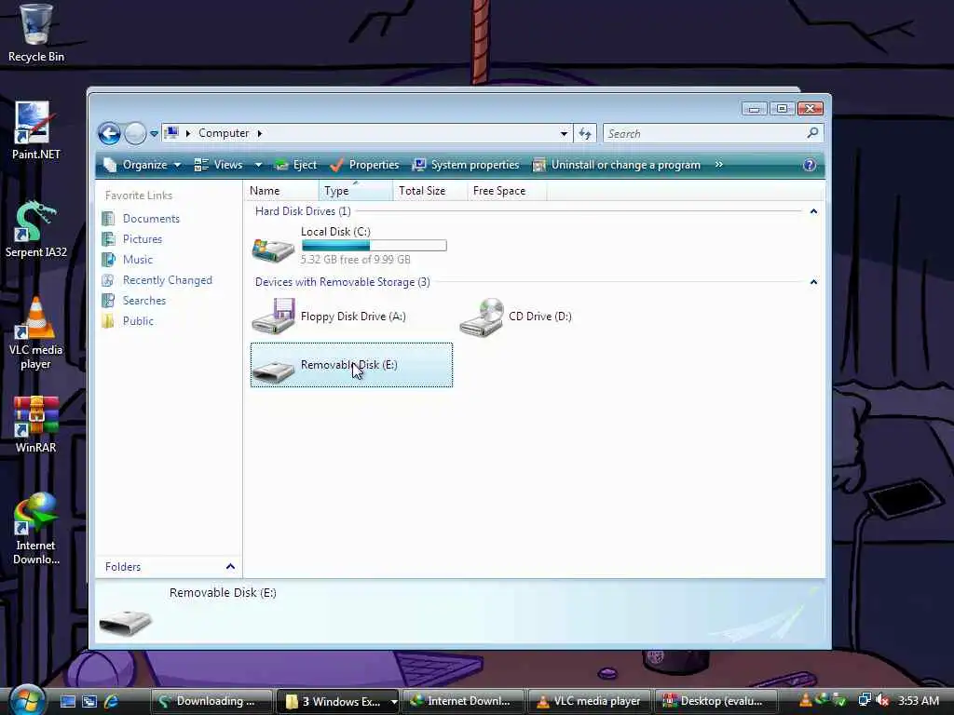Launch Internet Explorer from quick launch
954x715 pixels.
[x=112, y=701]
